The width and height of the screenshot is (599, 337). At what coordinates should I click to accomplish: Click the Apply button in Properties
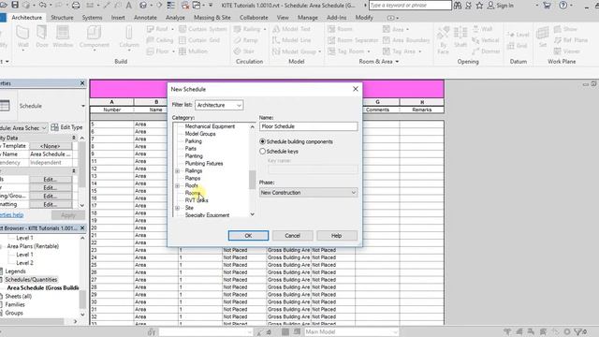tap(68, 215)
